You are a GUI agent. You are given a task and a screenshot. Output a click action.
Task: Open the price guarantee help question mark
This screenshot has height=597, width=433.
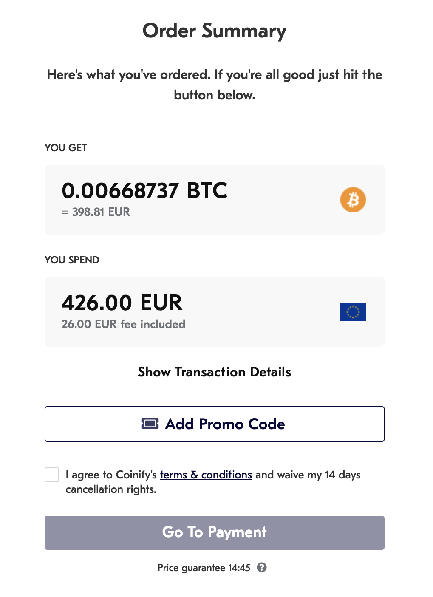[x=262, y=567]
